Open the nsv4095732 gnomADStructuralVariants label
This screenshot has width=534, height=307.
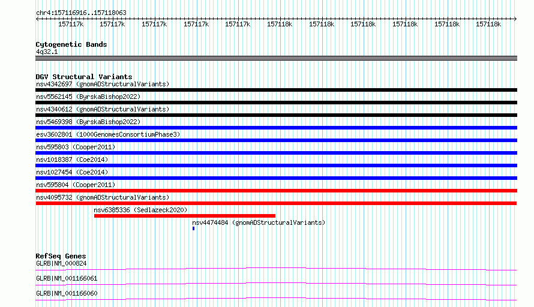[x=103, y=197]
